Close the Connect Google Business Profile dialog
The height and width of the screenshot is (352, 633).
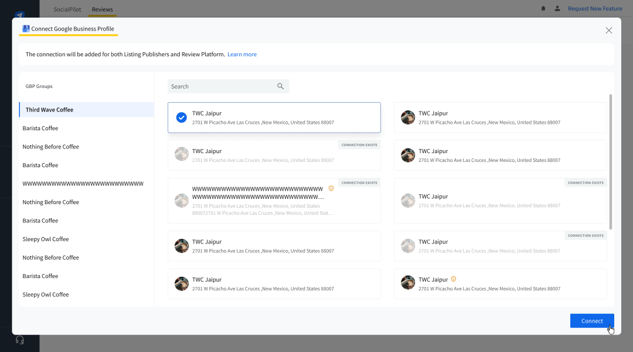point(609,31)
